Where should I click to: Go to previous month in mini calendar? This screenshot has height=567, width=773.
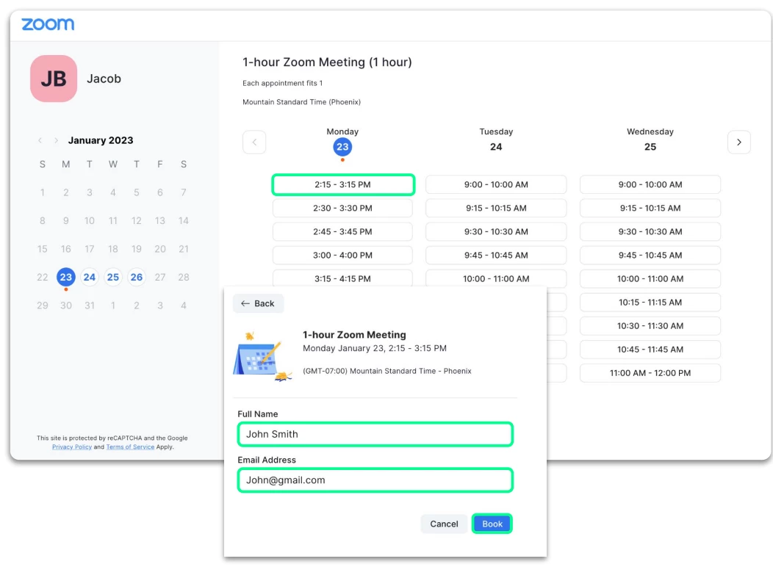click(40, 140)
